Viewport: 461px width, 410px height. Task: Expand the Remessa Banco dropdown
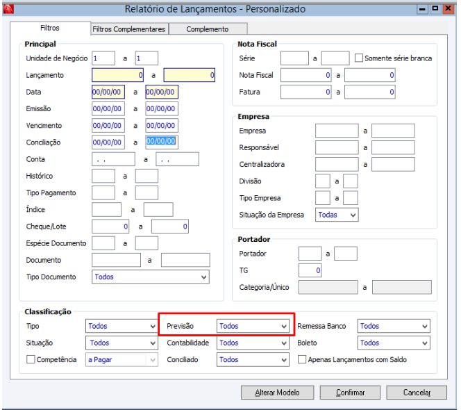pyautogui.click(x=394, y=326)
